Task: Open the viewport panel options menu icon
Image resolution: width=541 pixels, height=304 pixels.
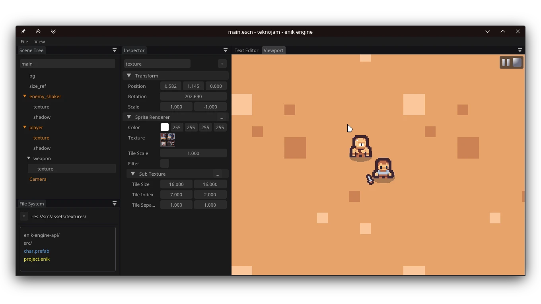Action: point(520,50)
